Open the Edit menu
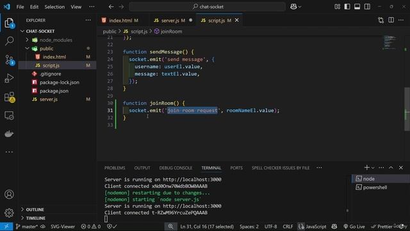The width and height of the screenshot is (410, 231). (x=34, y=7)
